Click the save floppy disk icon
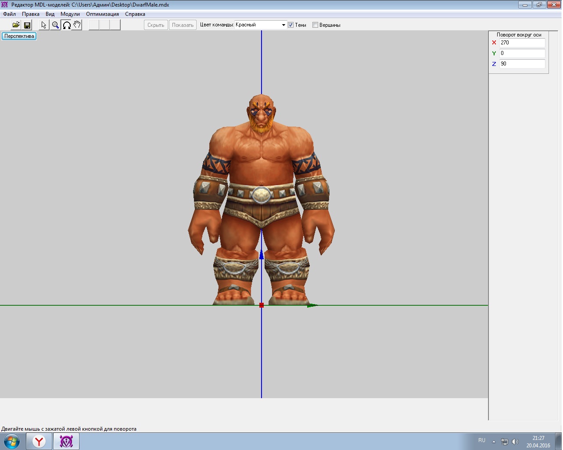 click(x=27, y=25)
